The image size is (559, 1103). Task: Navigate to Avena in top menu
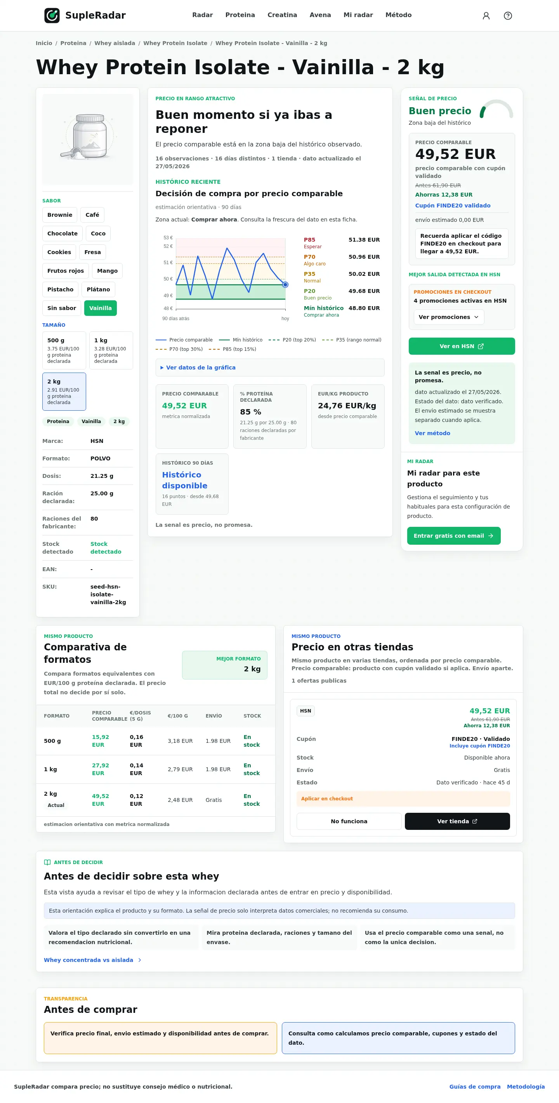click(x=320, y=15)
